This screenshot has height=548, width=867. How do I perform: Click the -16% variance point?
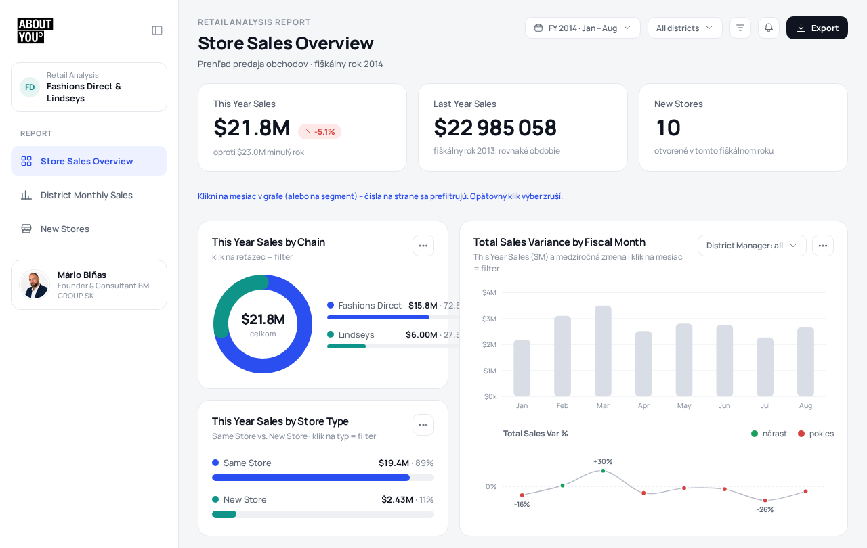(522, 495)
